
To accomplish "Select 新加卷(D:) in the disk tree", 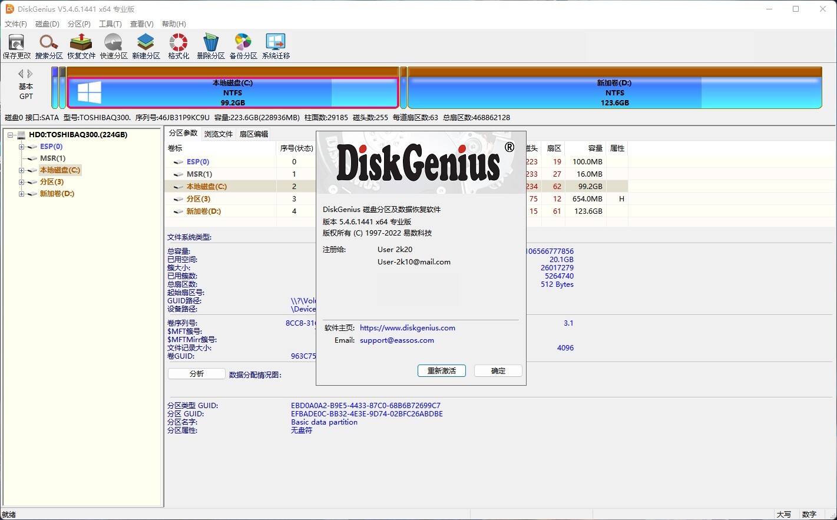I will click(x=57, y=194).
